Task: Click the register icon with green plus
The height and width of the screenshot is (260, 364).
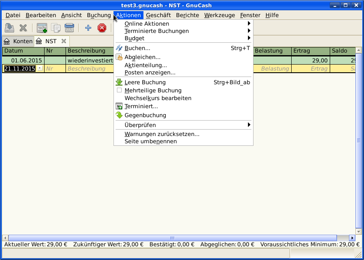Action: (x=42, y=28)
